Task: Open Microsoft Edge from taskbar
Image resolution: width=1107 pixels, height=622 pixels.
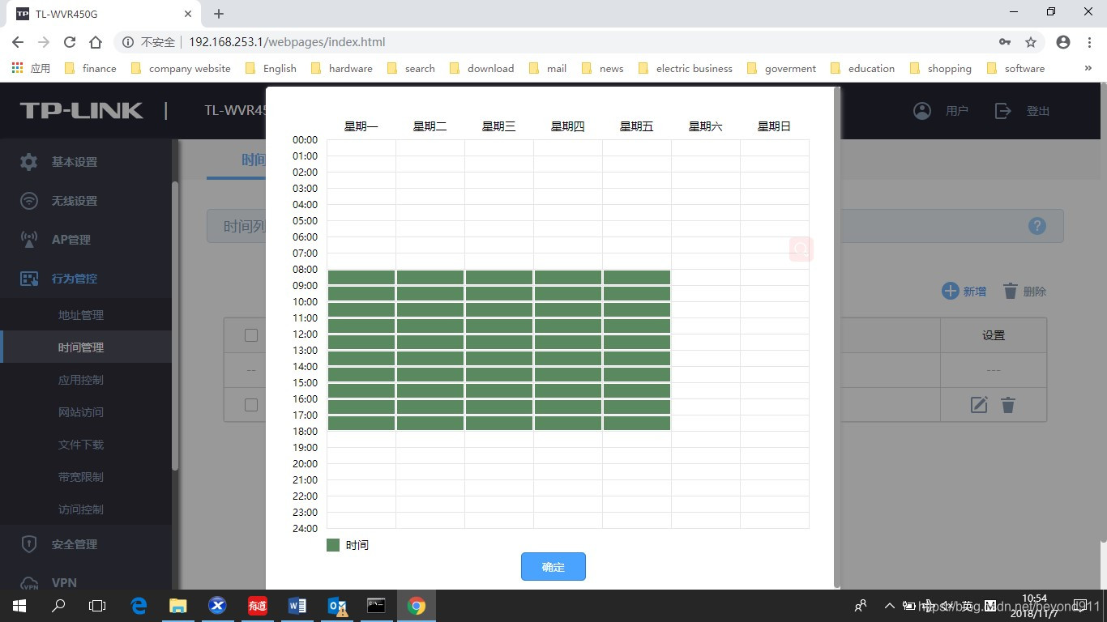Action: [139, 606]
